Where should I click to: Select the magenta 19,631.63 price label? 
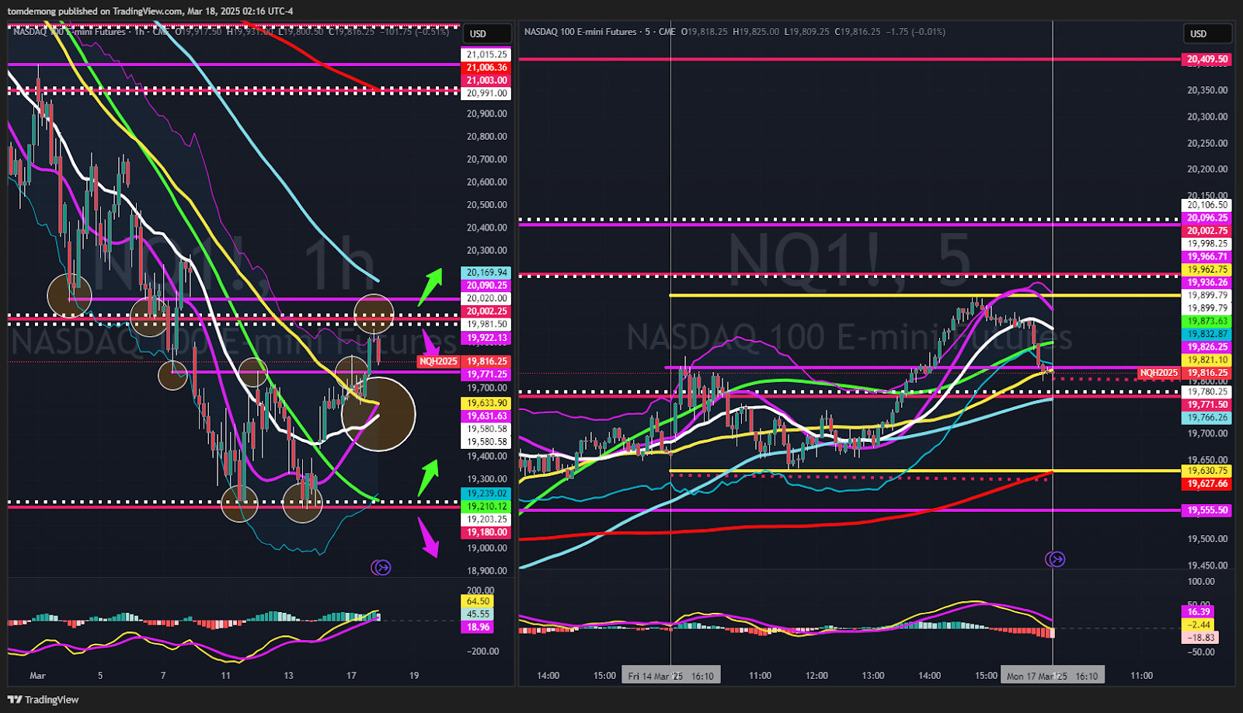pos(487,416)
